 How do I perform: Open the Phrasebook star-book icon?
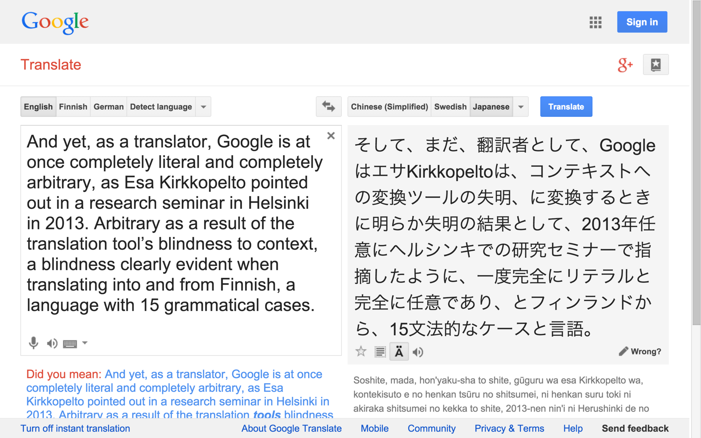[655, 65]
